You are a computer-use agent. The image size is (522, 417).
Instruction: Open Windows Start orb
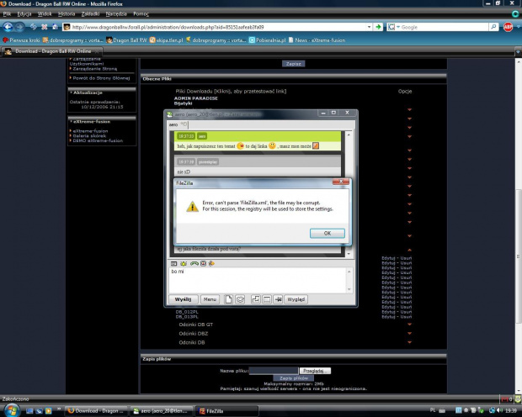click(x=11, y=410)
